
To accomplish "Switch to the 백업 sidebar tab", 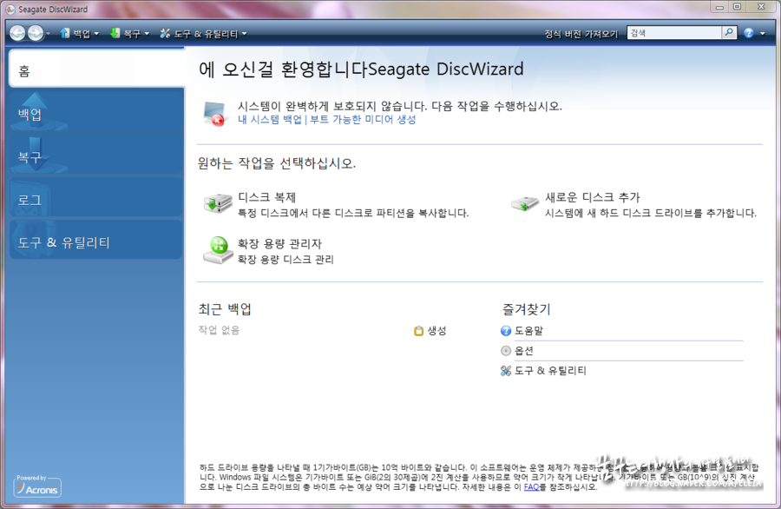I will (x=96, y=112).
